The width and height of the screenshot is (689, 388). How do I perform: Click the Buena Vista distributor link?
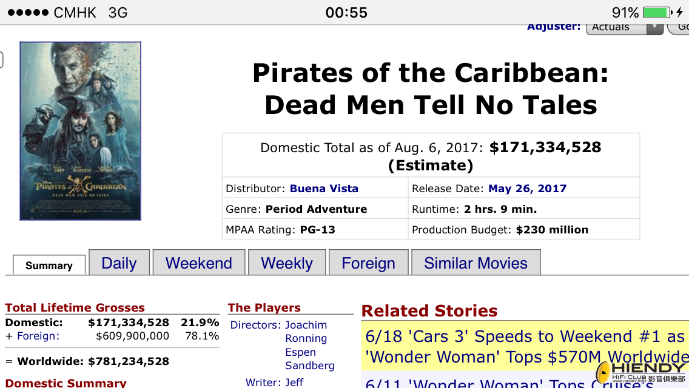324,189
